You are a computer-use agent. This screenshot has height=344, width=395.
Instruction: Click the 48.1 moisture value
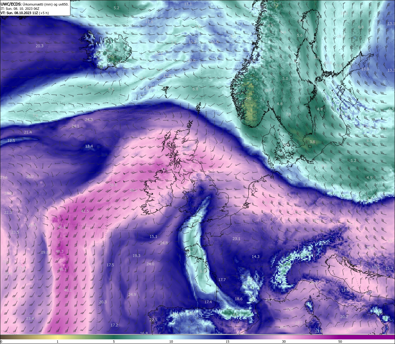click(x=63, y=269)
